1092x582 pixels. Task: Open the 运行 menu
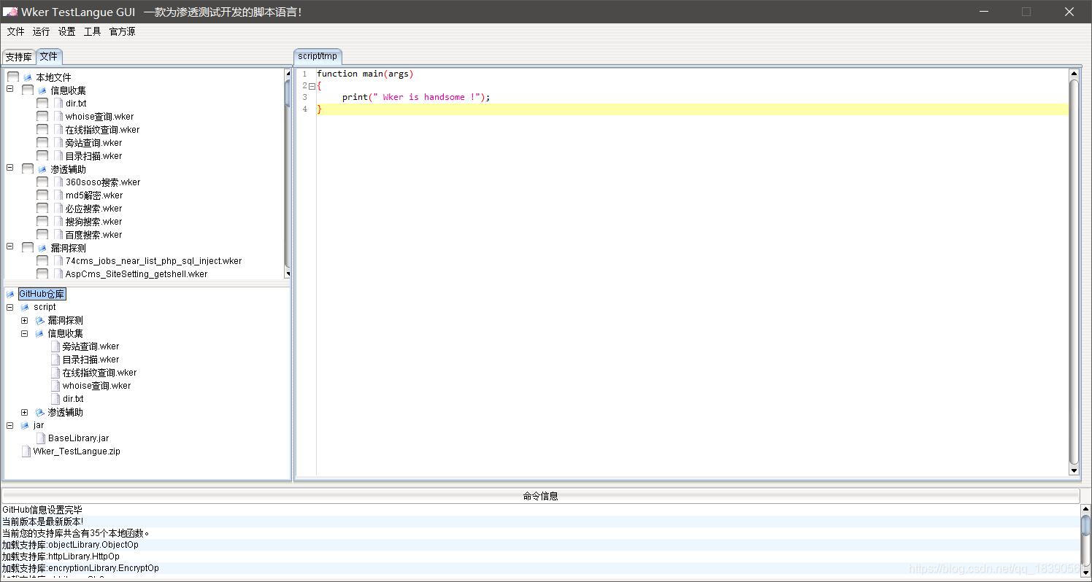click(42, 31)
